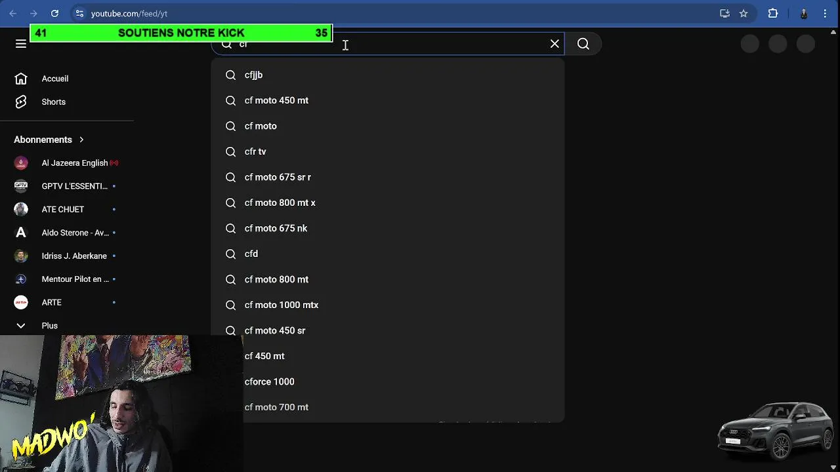
Task: Select suggestion 'cf moto 450 sr'
Action: (387, 330)
